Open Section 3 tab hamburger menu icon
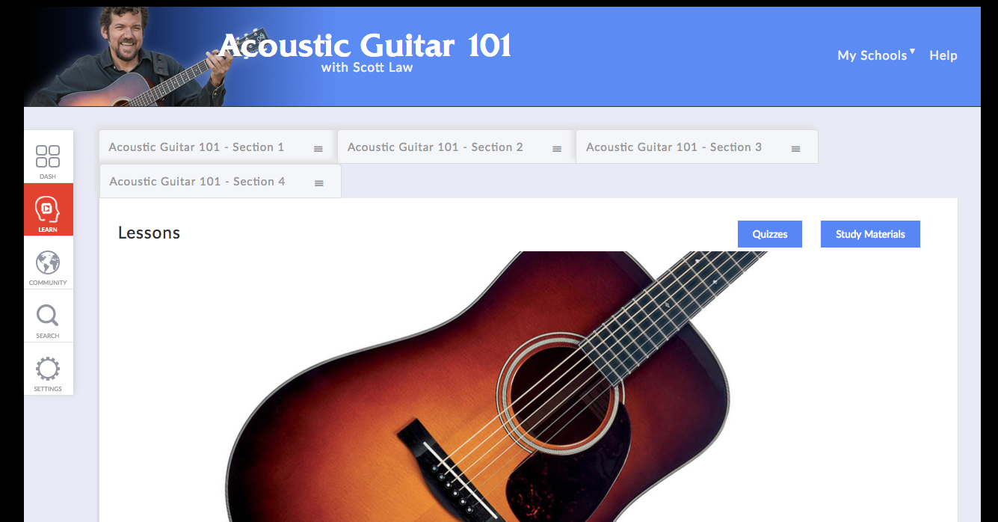 pos(795,149)
